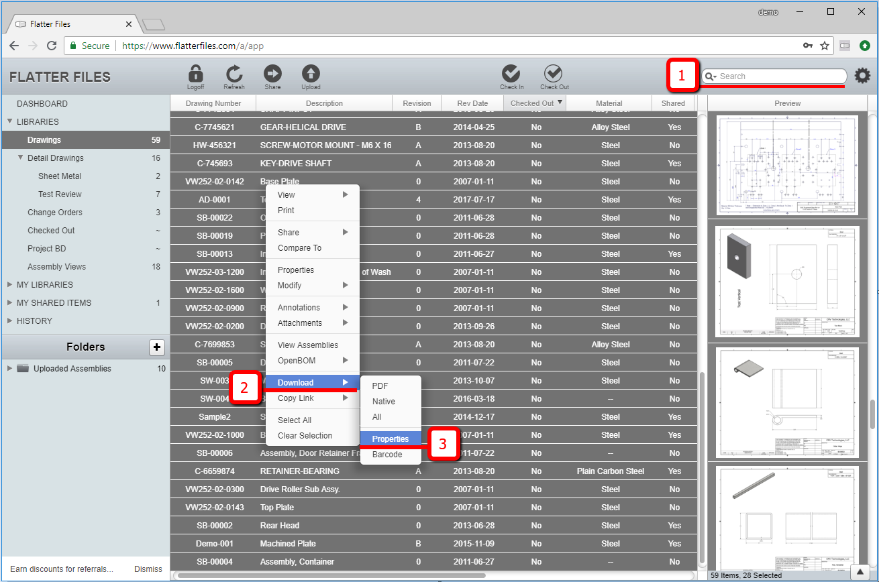
Task: Collapse the LIBRARIES section
Action: point(10,122)
